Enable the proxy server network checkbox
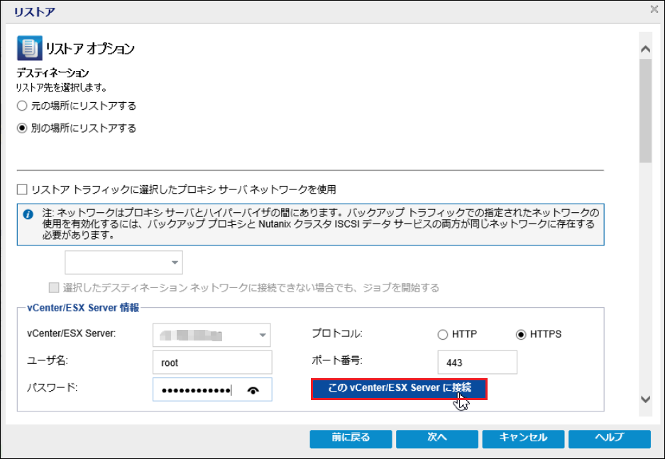 pos(22,189)
